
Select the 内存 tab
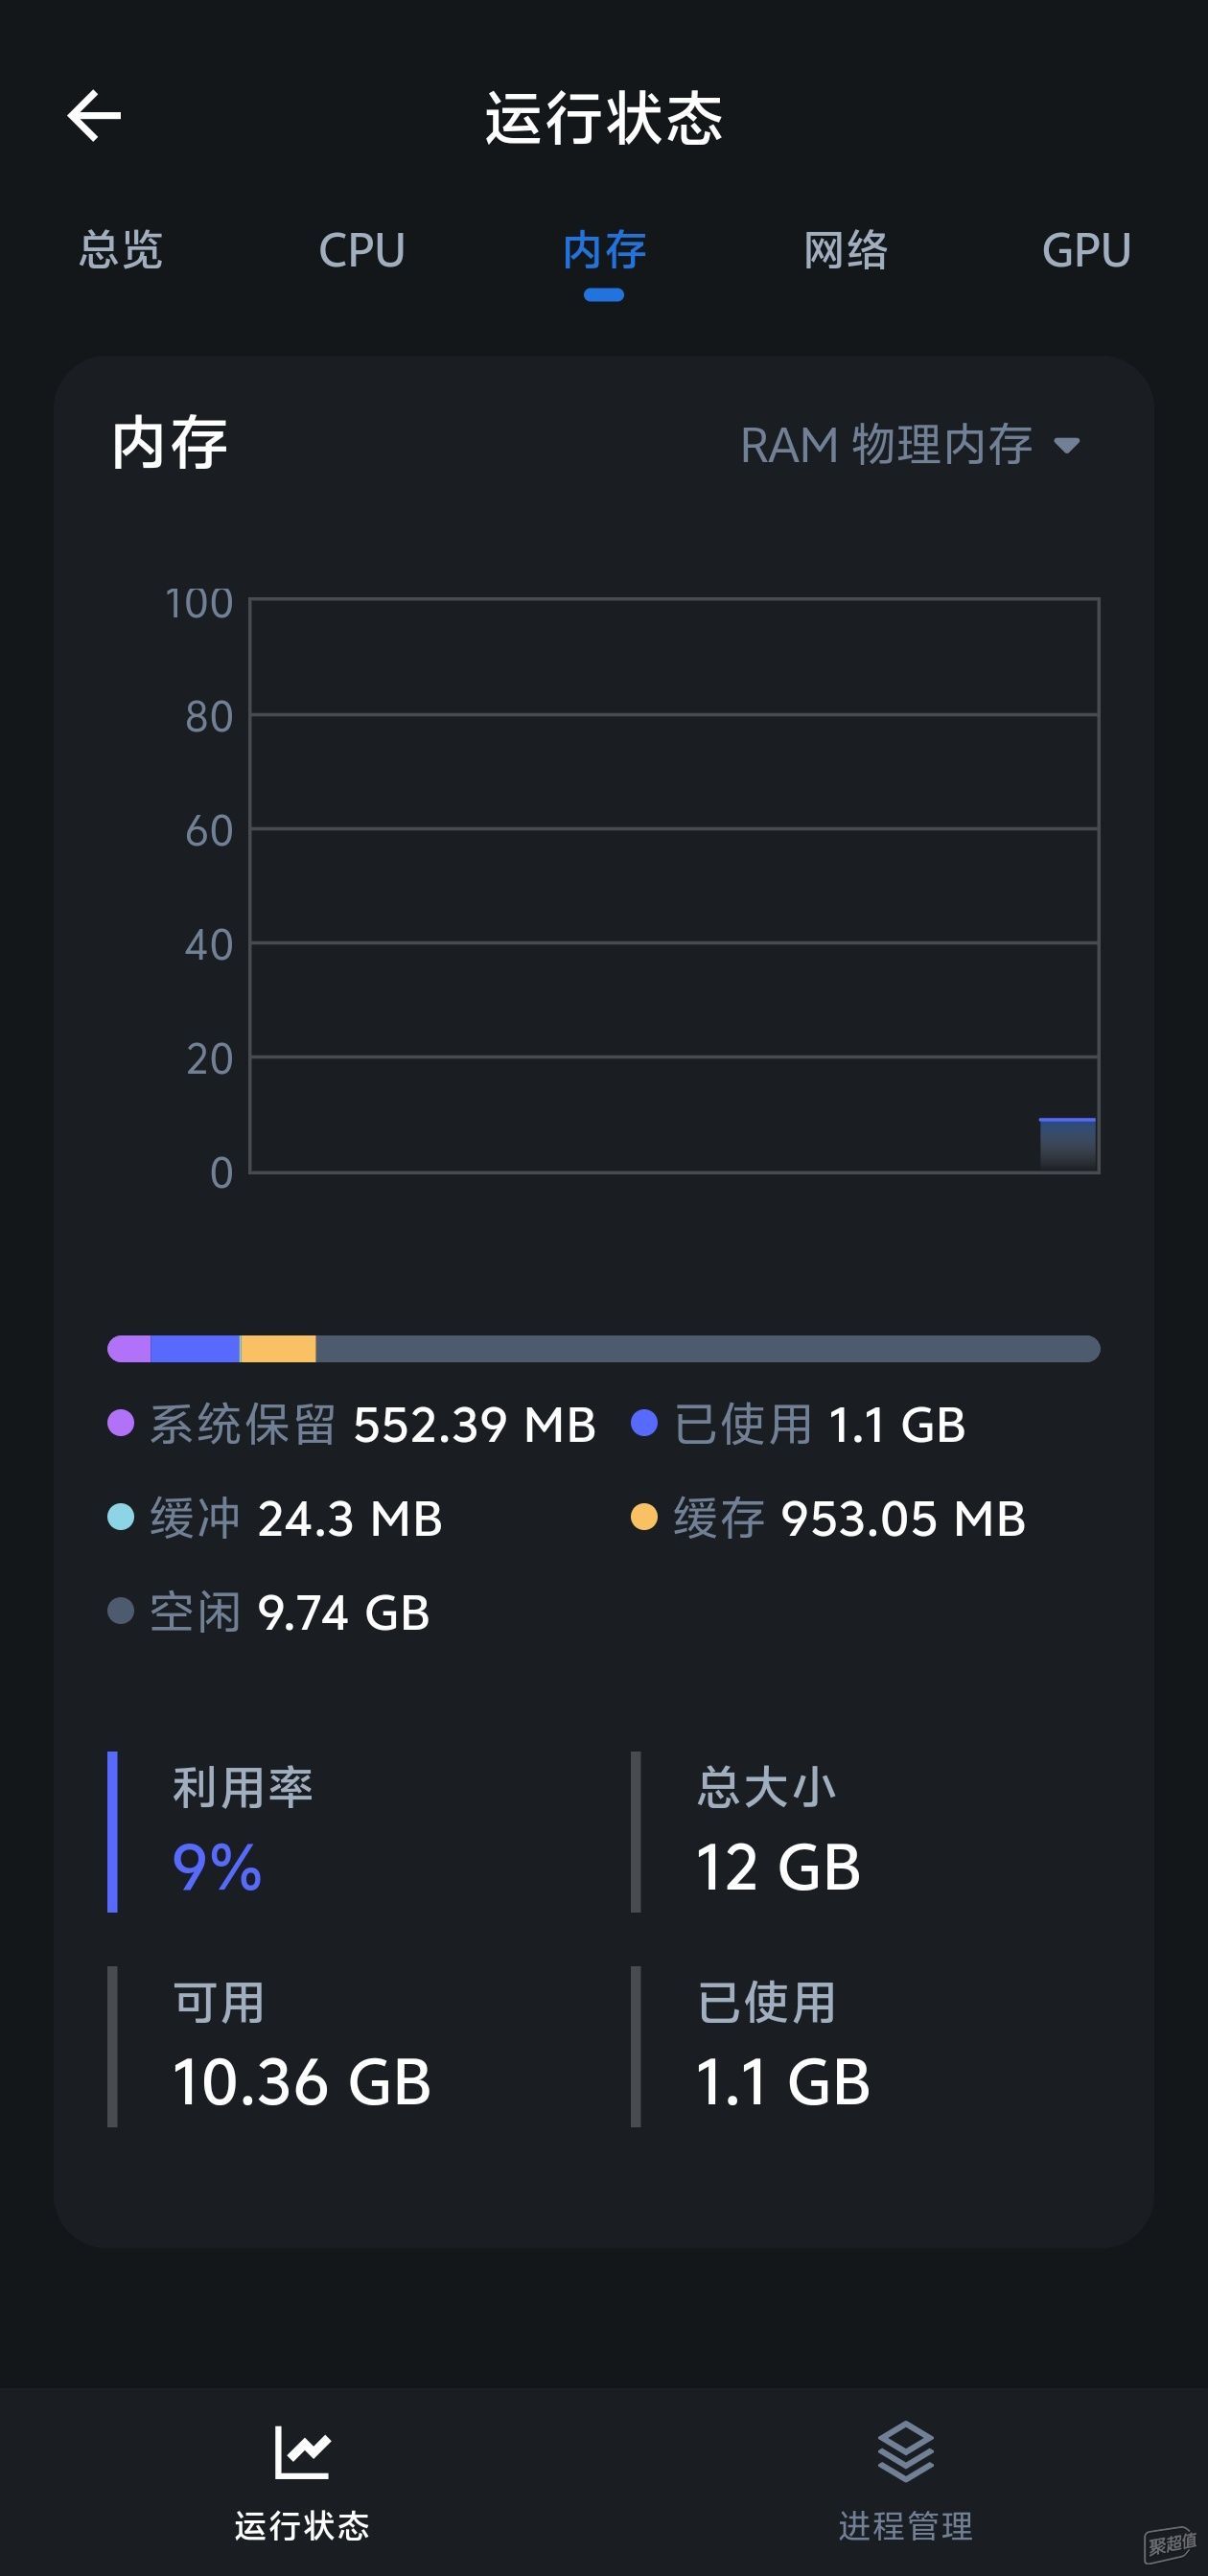(x=604, y=250)
